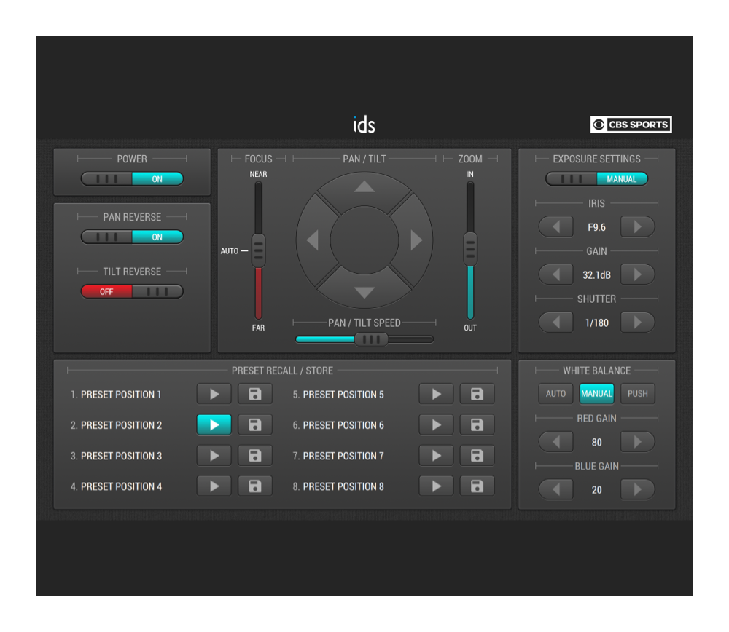Pan the camera right with arrow pad

click(417, 240)
